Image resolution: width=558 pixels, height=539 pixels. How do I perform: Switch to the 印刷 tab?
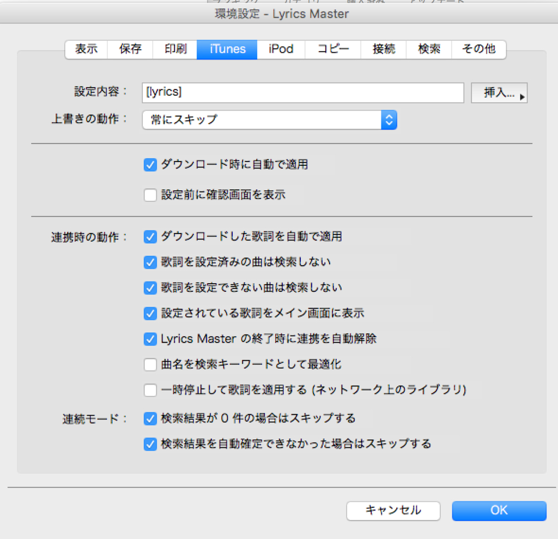[x=174, y=49]
